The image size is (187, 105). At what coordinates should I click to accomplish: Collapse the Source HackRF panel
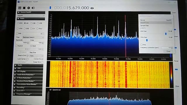click(31, 12)
